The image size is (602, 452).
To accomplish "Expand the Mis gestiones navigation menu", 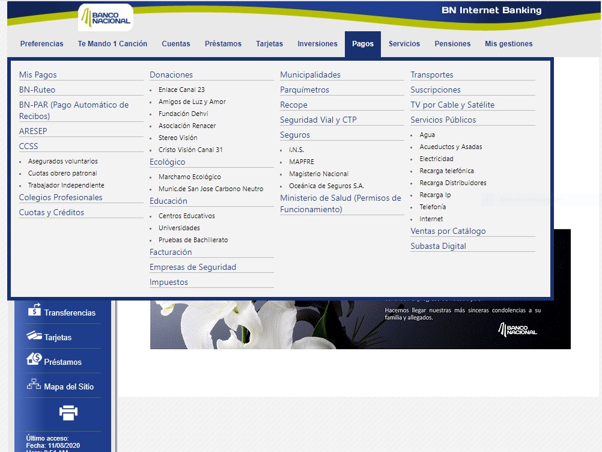I will coord(508,44).
